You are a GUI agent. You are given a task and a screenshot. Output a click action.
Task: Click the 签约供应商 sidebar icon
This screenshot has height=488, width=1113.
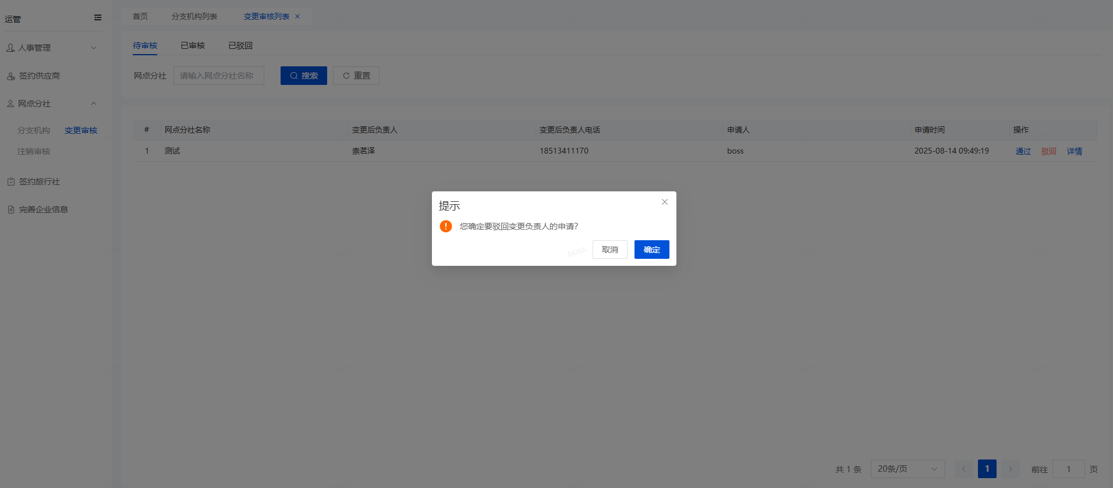(10, 76)
